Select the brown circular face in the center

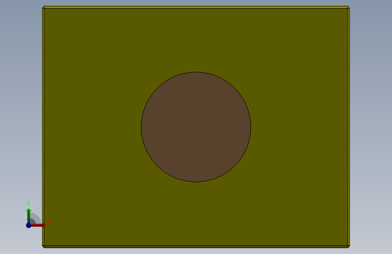[x=196, y=127]
